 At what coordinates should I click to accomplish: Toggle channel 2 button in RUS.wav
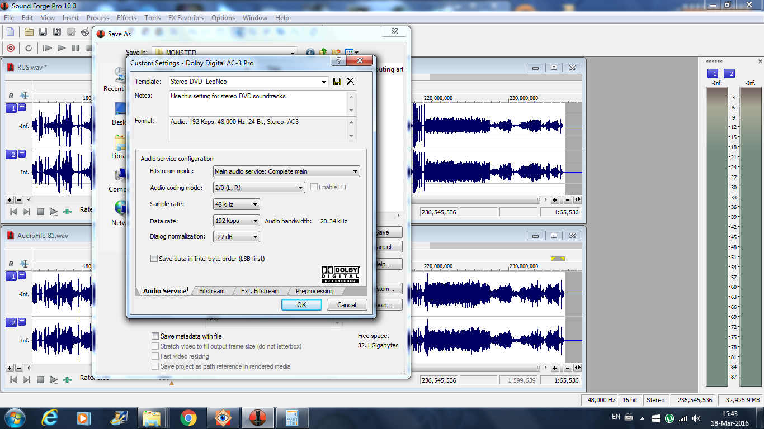click(11, 155)
